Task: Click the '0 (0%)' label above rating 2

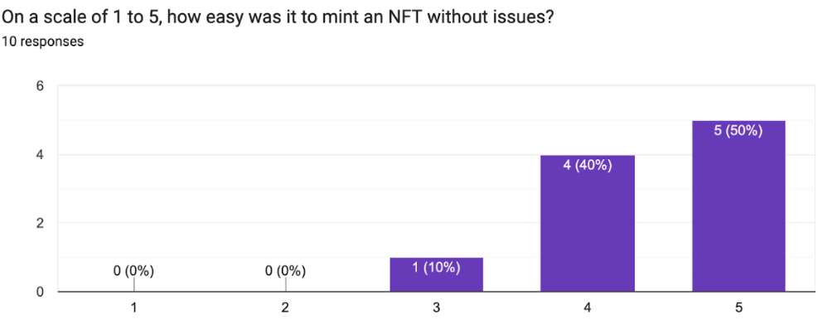Action: [x=285, y=271]
